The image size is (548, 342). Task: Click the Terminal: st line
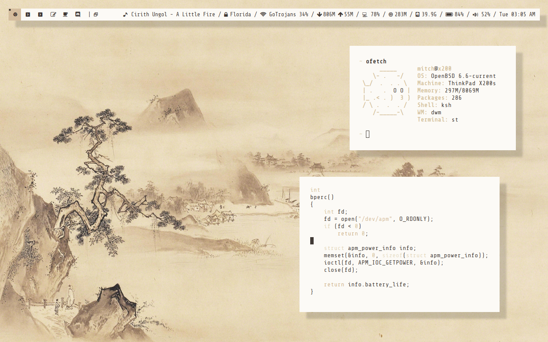(x=438, y=119)
